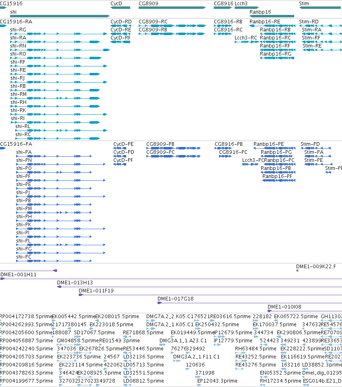Select BAC clone DME1-013H13
Screen dimensions: 342x387
199,287
